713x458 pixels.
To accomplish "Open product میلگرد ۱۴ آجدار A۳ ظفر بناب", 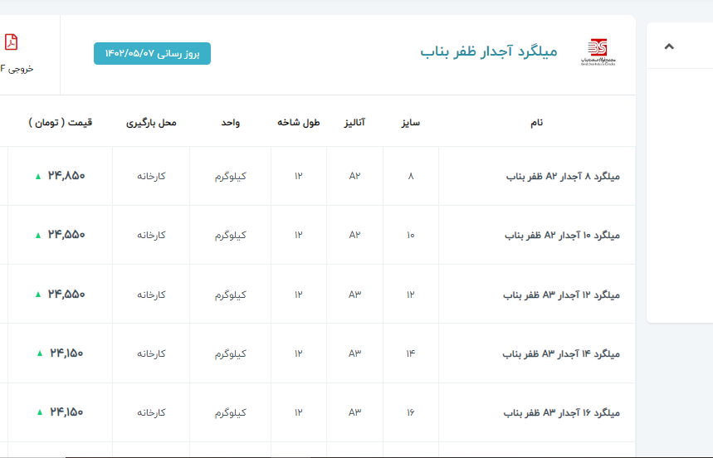I will pyautogui.click(x=561, y=353).
